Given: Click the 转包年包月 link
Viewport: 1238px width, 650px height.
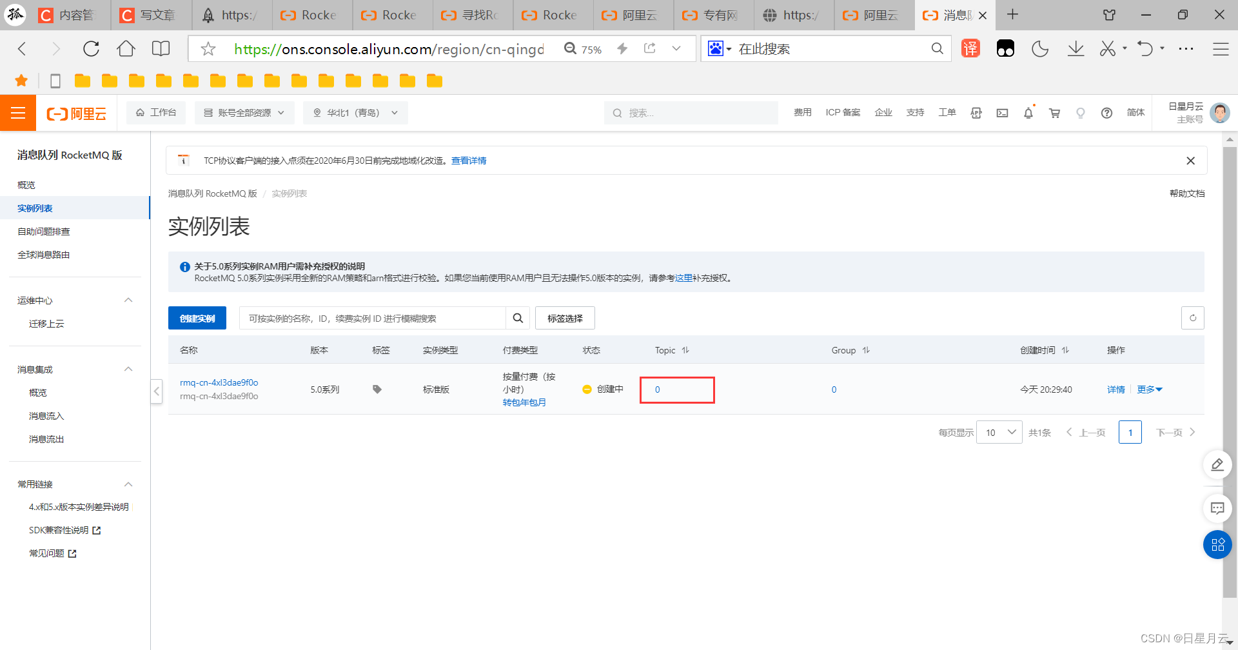Looking at the screenshot, I should coord(524,402).
